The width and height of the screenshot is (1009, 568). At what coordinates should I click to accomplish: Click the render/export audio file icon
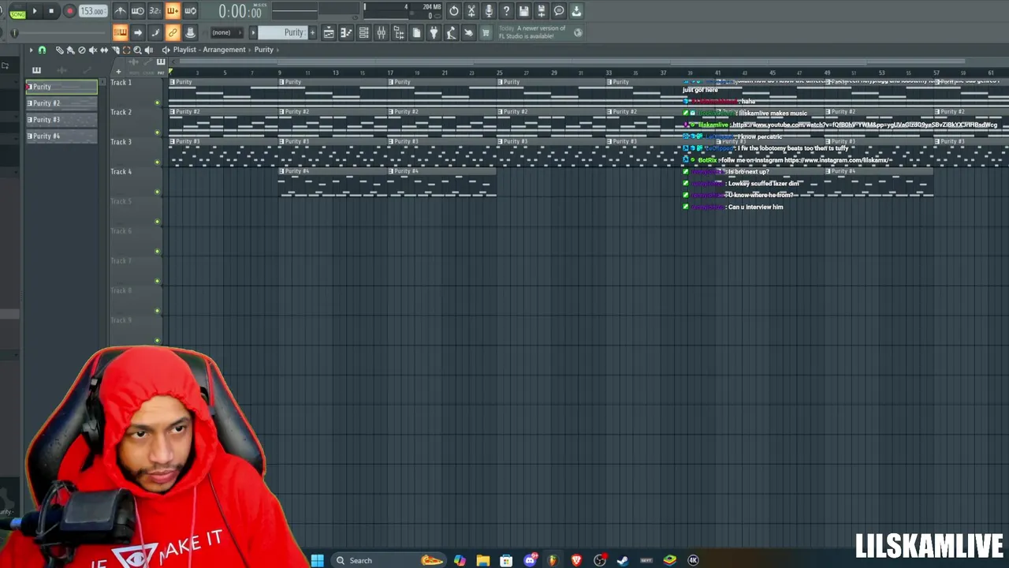541,11
